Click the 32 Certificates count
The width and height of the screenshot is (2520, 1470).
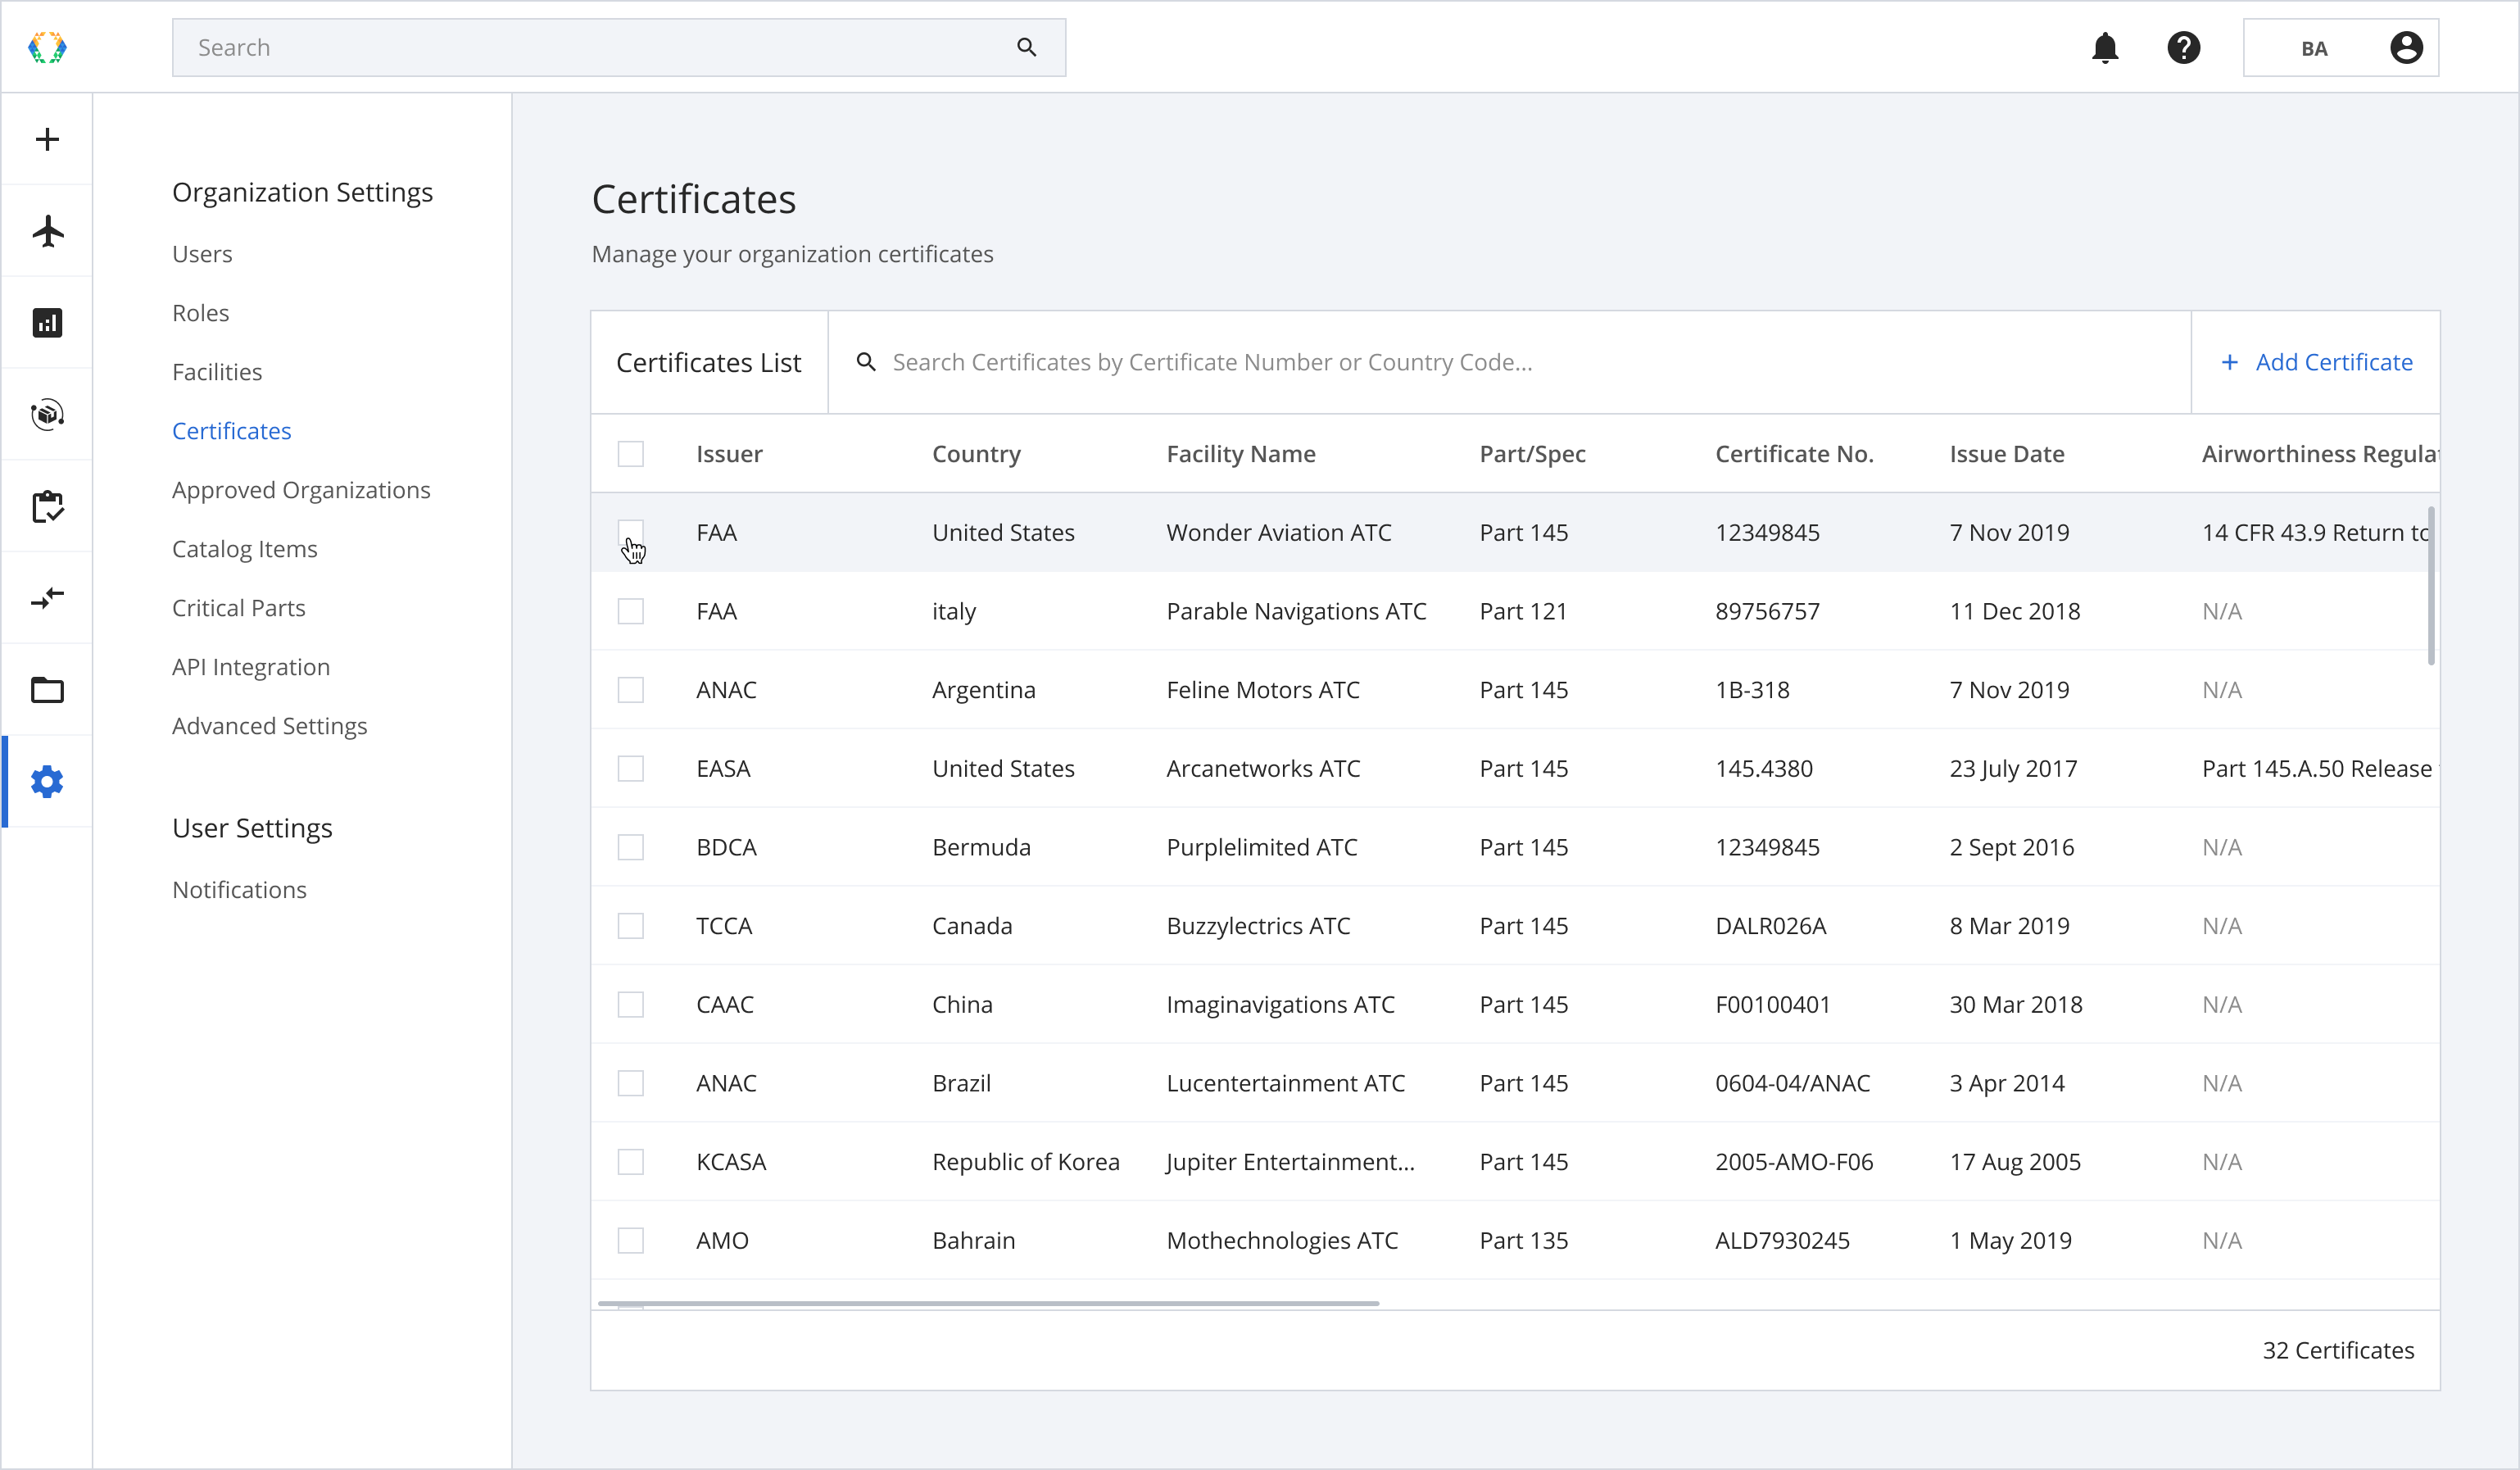2338,1350
